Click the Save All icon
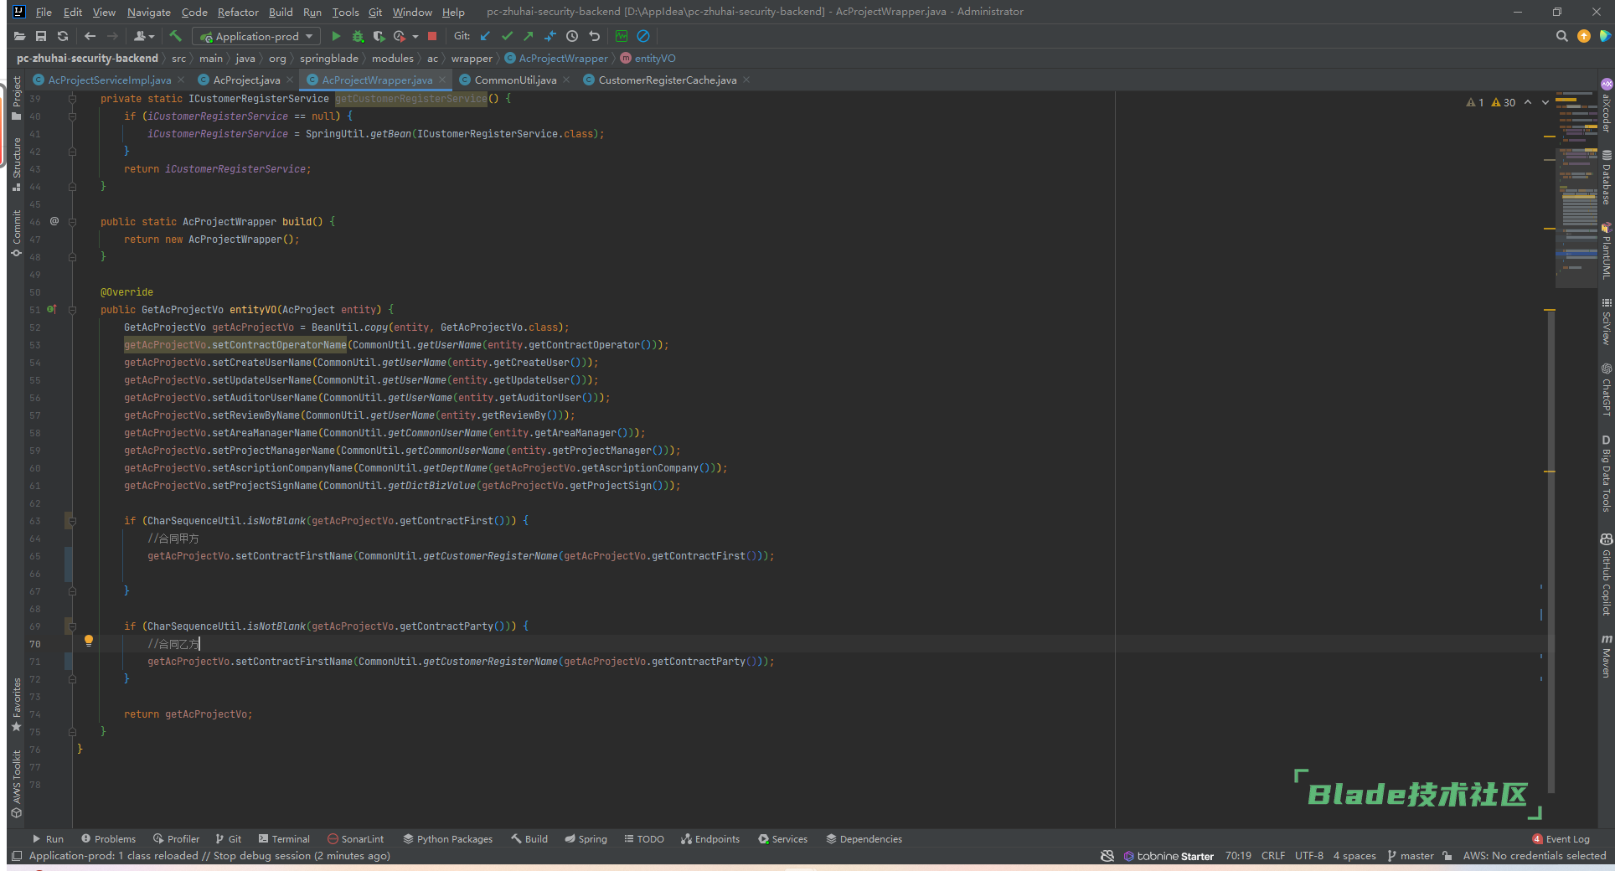Image resolution: width=1615 pixels, height=871 pixels. (41, 36)
